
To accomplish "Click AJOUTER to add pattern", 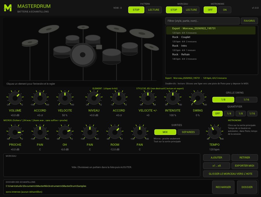I will point(216,158).
